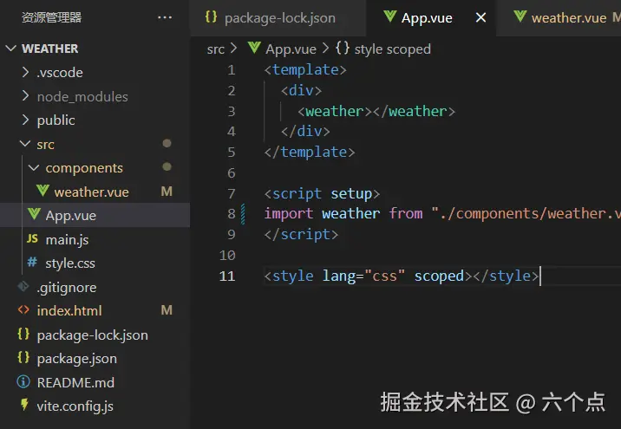Viewport: 621px width, 429px height.
Task: Open vite.config.js in the explorer
Action: tap(75, 406)
